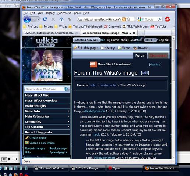Click the Create article pencil icon
Image resolution: width=190 pixels, height=176 pixels.
(x=27, y=138)
